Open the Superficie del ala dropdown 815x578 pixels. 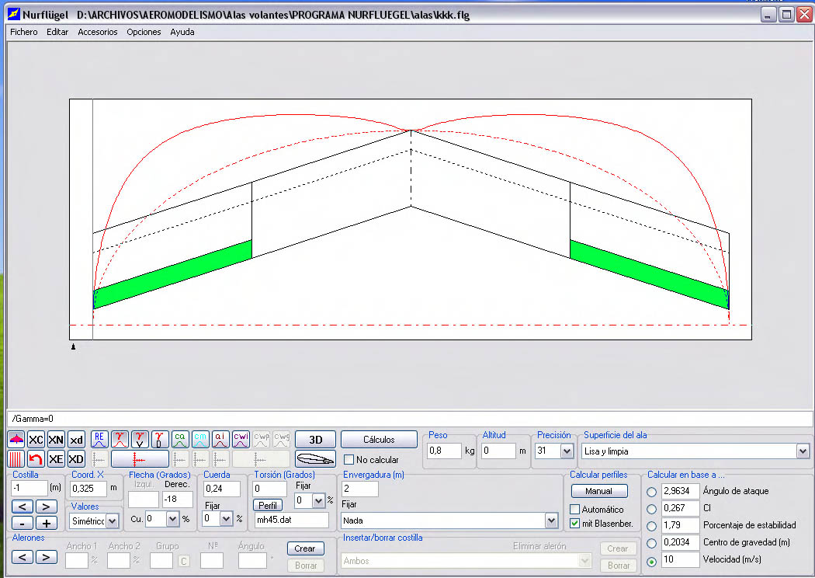pyautogui.click(x=802, y=451)
